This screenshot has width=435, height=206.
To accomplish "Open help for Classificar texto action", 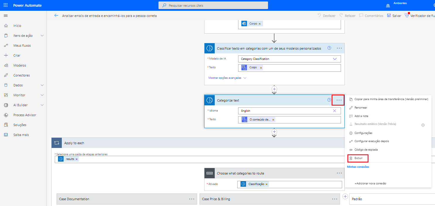I will [x=329, y=48].
